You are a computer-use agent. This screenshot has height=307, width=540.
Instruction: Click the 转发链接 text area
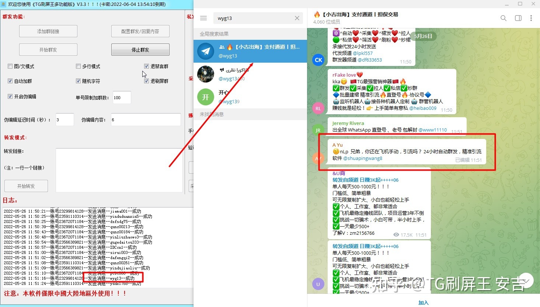tap(119, 170)
